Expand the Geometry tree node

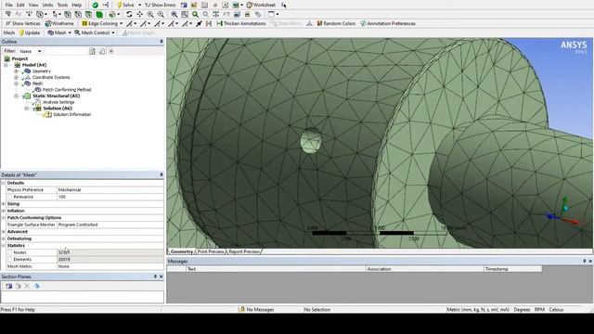coord(16,71)
